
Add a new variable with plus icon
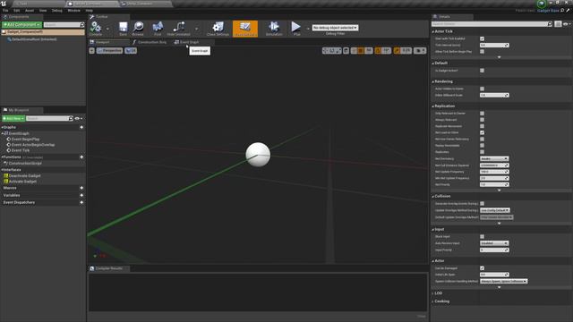[x=81, y=195]
